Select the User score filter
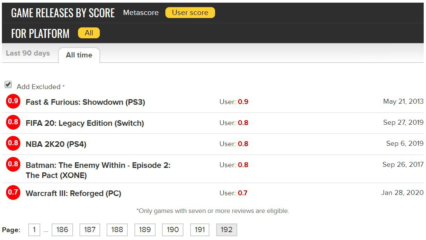Image resolution: width=426 pixels, height=240 pixels. click(190, 13)
